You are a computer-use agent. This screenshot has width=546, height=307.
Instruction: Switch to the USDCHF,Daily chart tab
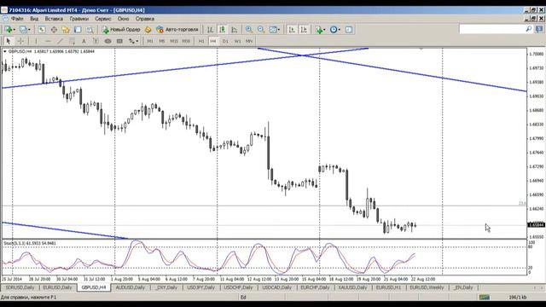[x=238, y=287]
